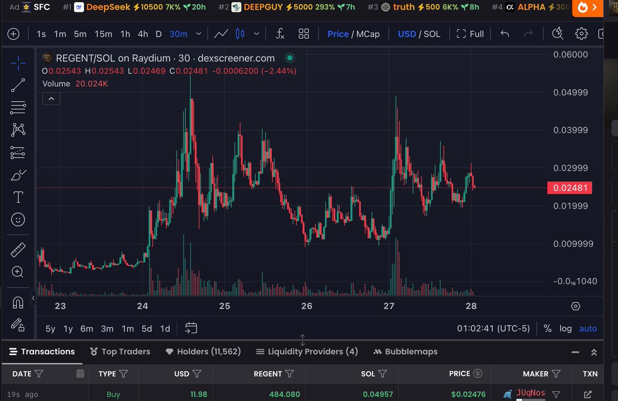The width and height of the screenshot is (618, 401).
Task: Open the quick search lightning icon
Action: 558,34
